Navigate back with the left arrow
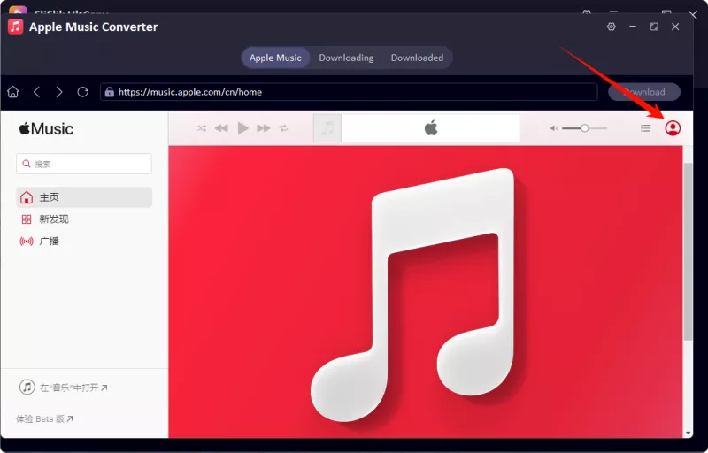 point(36,92)
